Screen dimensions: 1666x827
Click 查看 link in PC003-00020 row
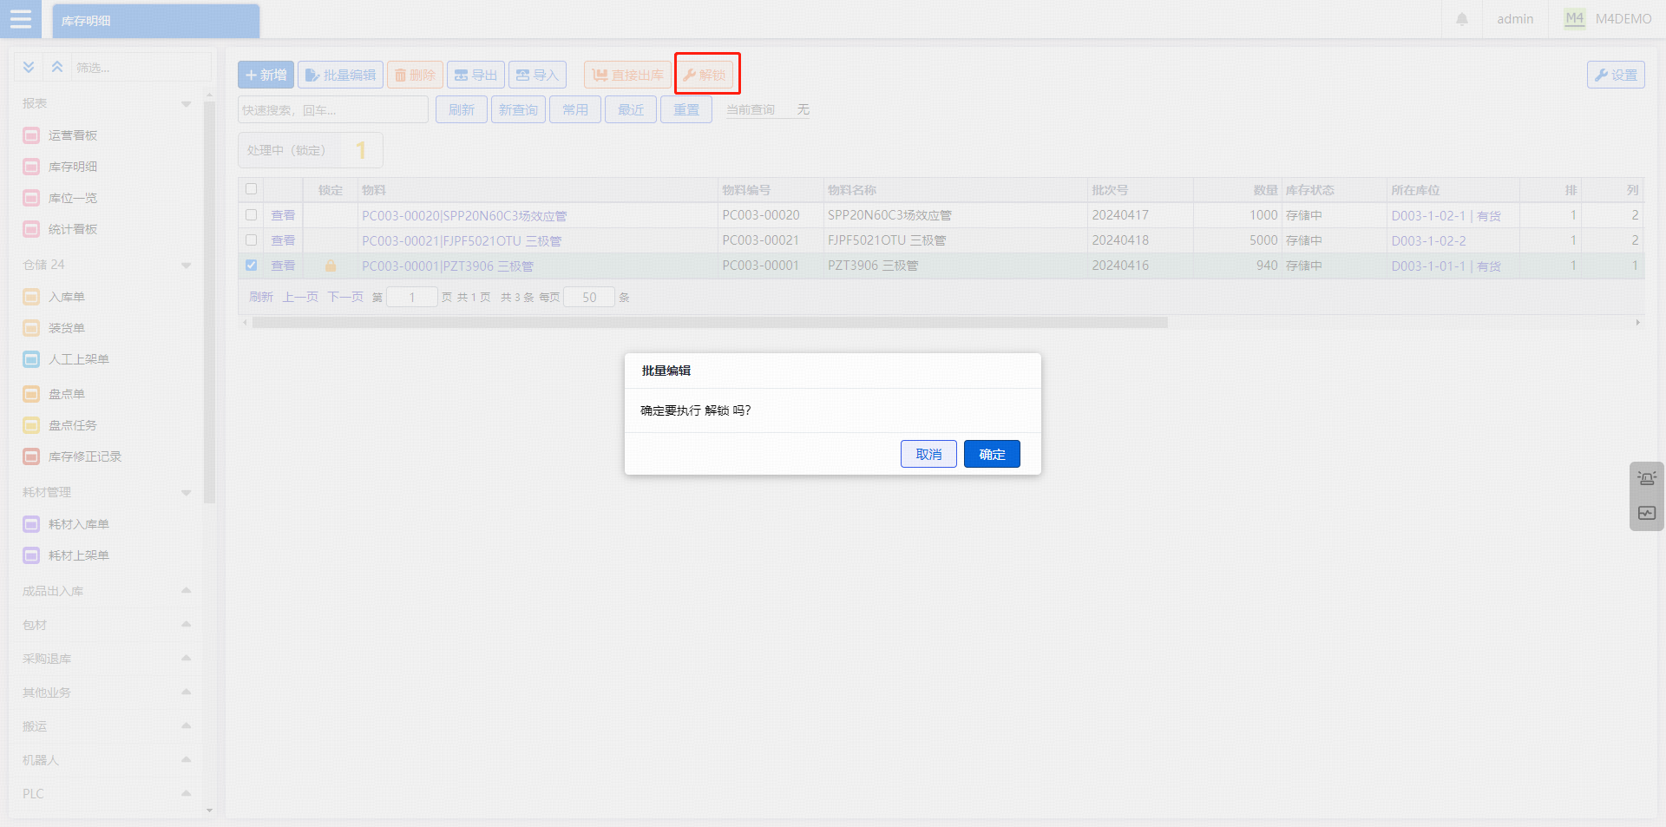283,215
